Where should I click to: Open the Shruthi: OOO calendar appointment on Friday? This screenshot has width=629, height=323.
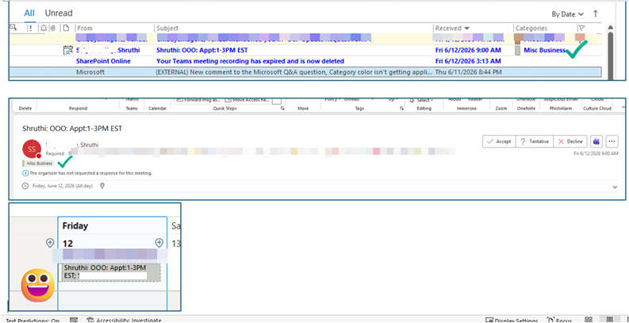click(110, 272)
